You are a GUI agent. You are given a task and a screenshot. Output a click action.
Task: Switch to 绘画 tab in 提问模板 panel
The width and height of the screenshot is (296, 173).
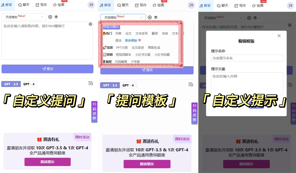(x=158, y=5)
